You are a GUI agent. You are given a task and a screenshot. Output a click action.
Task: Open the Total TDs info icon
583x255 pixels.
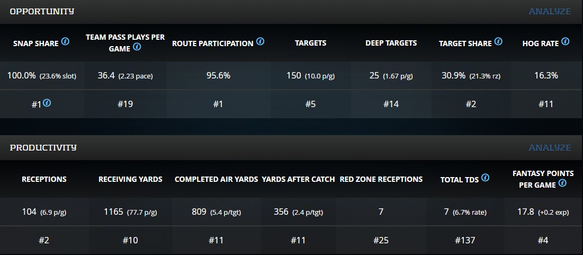(x=485, y=178)
